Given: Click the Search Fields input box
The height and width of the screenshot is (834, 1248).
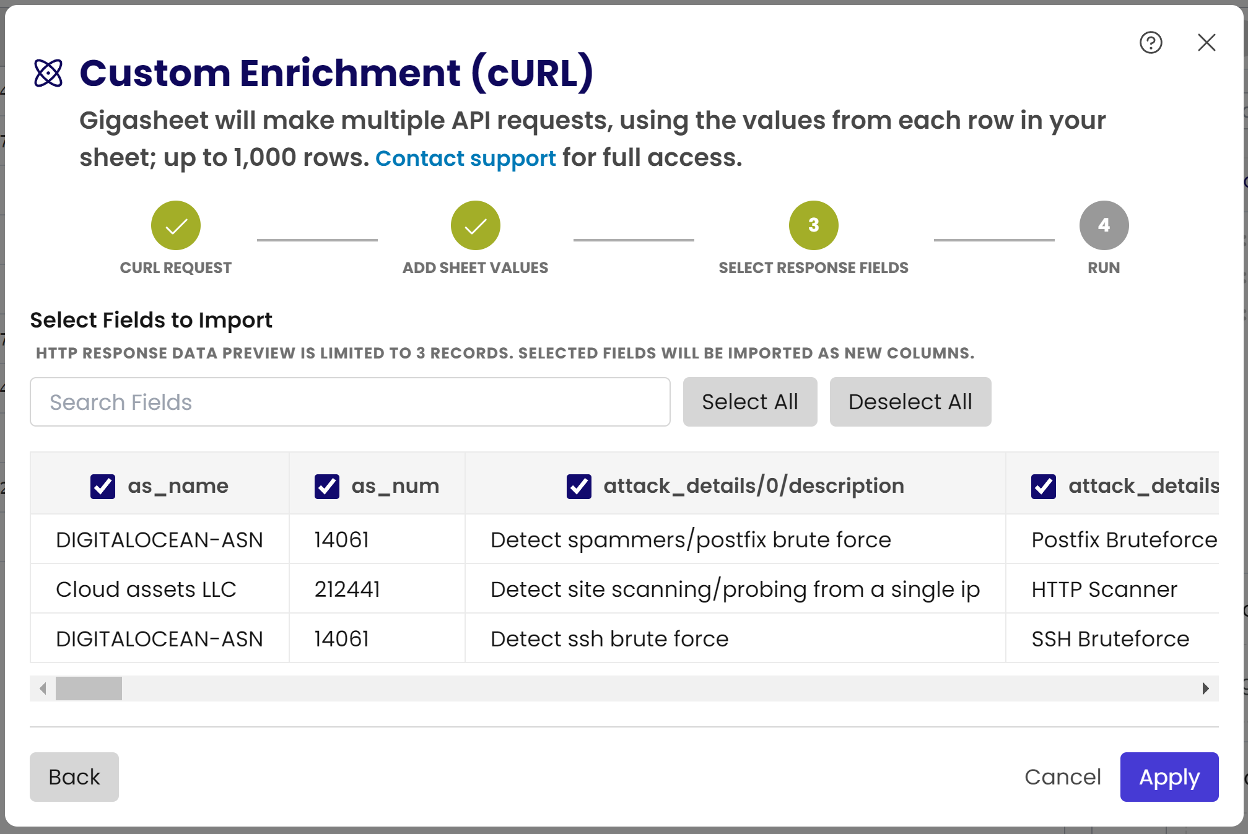Looking at the screenshot, I should click(x=350, y=402).
